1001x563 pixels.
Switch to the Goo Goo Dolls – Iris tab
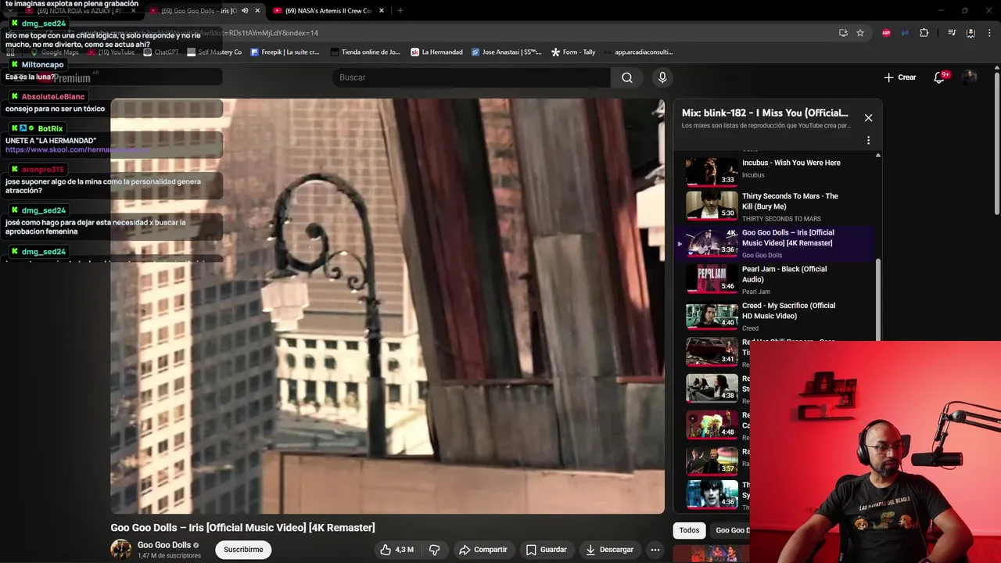[199, 11]
